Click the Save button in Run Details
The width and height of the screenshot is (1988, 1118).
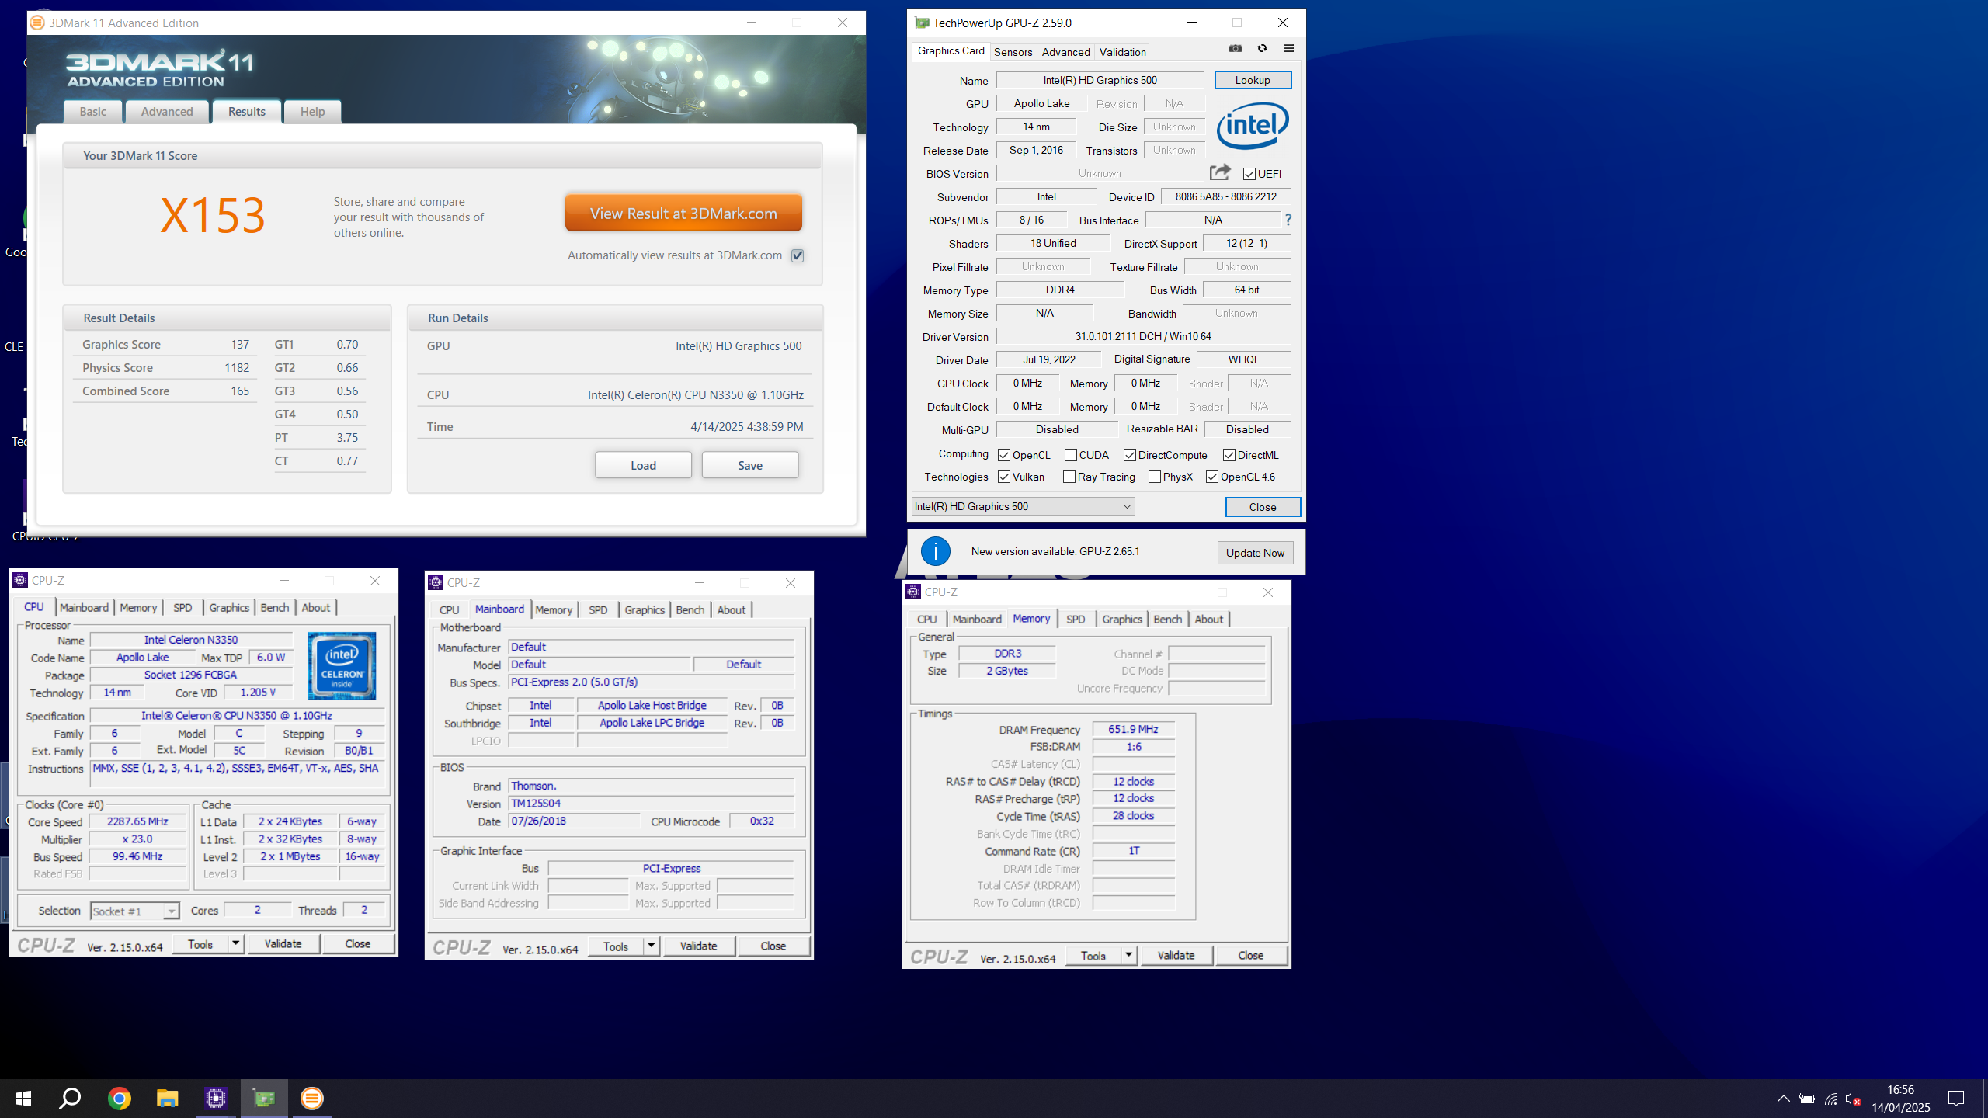coord(750,465)
